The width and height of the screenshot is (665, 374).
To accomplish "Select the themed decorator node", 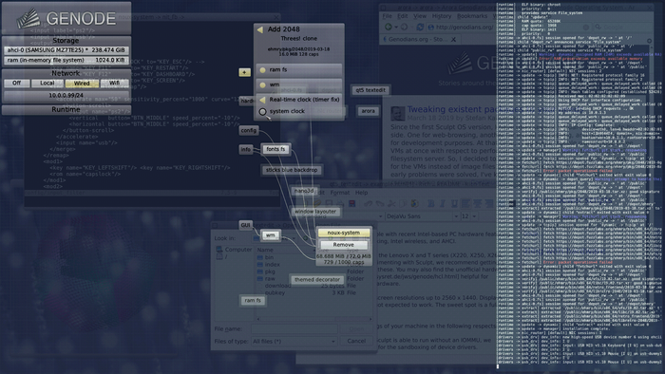I will (x=317, y=279).
